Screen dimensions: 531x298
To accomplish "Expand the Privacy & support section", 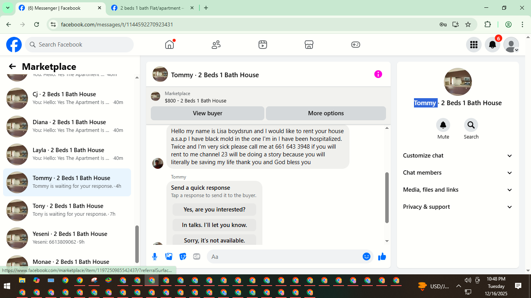I will click(458, 207).
